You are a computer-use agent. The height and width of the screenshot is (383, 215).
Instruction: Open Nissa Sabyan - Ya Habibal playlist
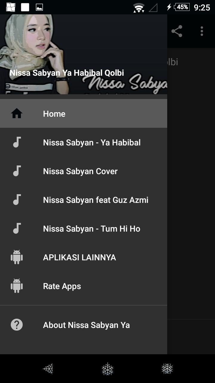(92, 142)
